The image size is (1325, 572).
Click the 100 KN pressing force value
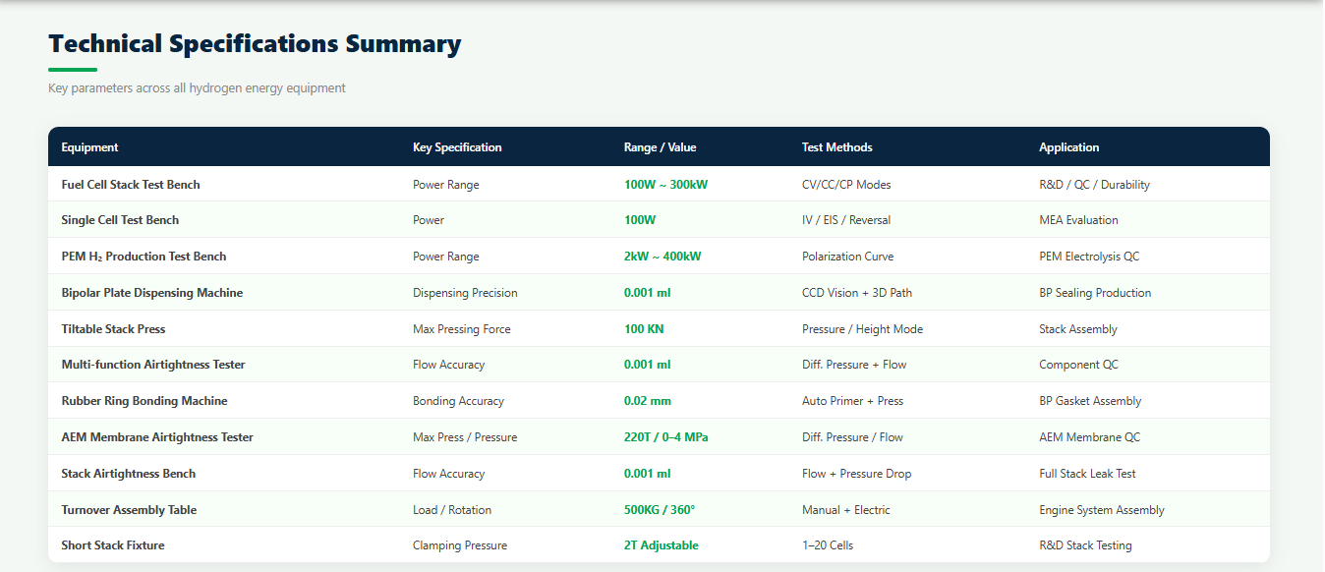click(645, 329)
